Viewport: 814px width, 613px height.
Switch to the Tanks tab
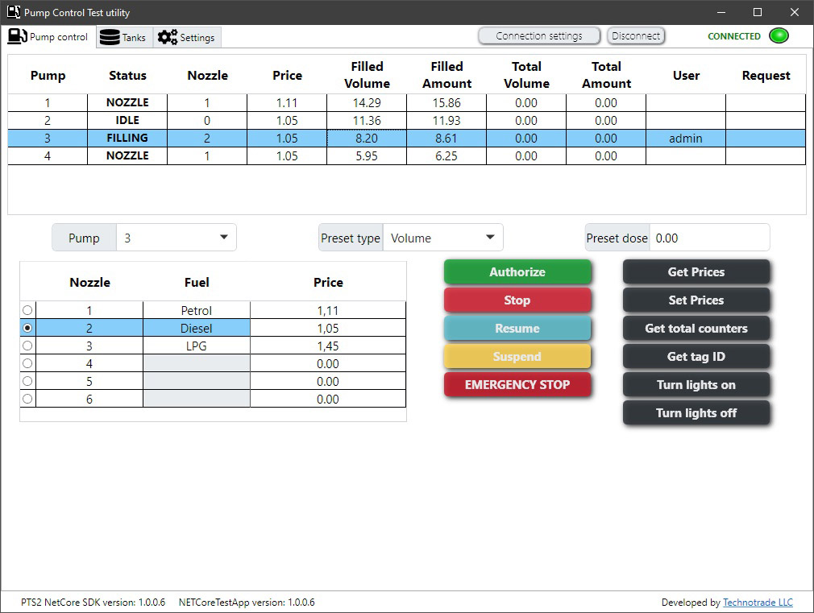click(x=125, y=37)
